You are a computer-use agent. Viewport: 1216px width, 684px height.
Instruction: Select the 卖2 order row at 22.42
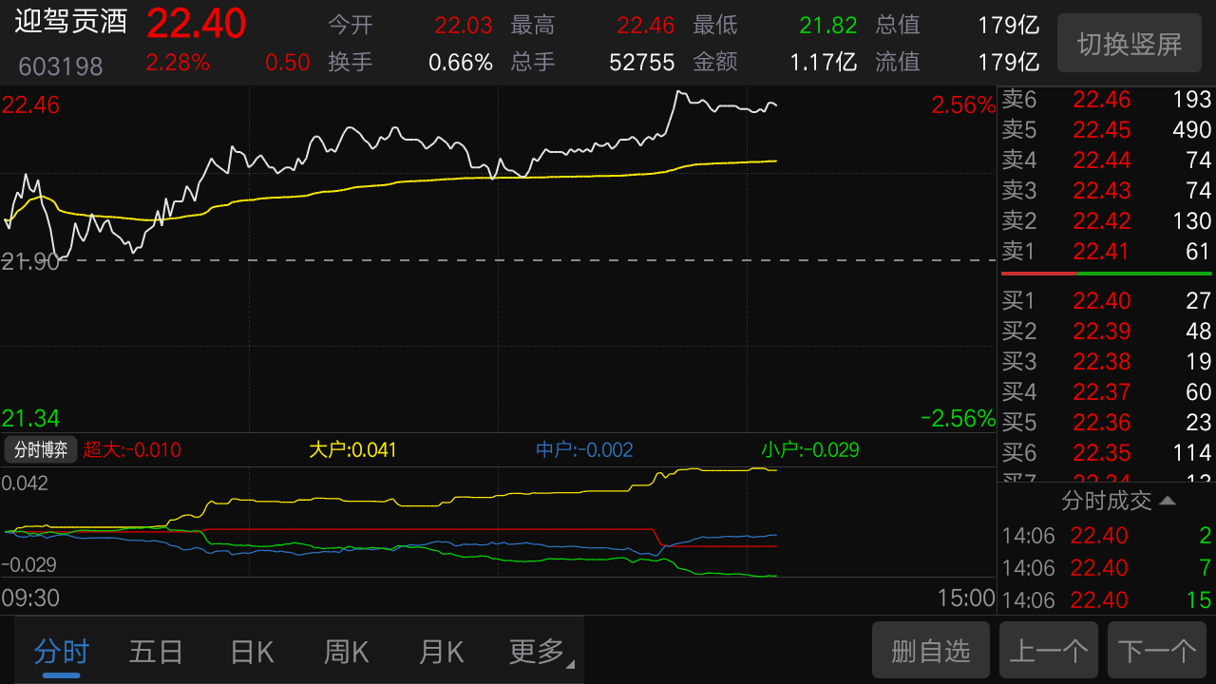pos(1107,220)
